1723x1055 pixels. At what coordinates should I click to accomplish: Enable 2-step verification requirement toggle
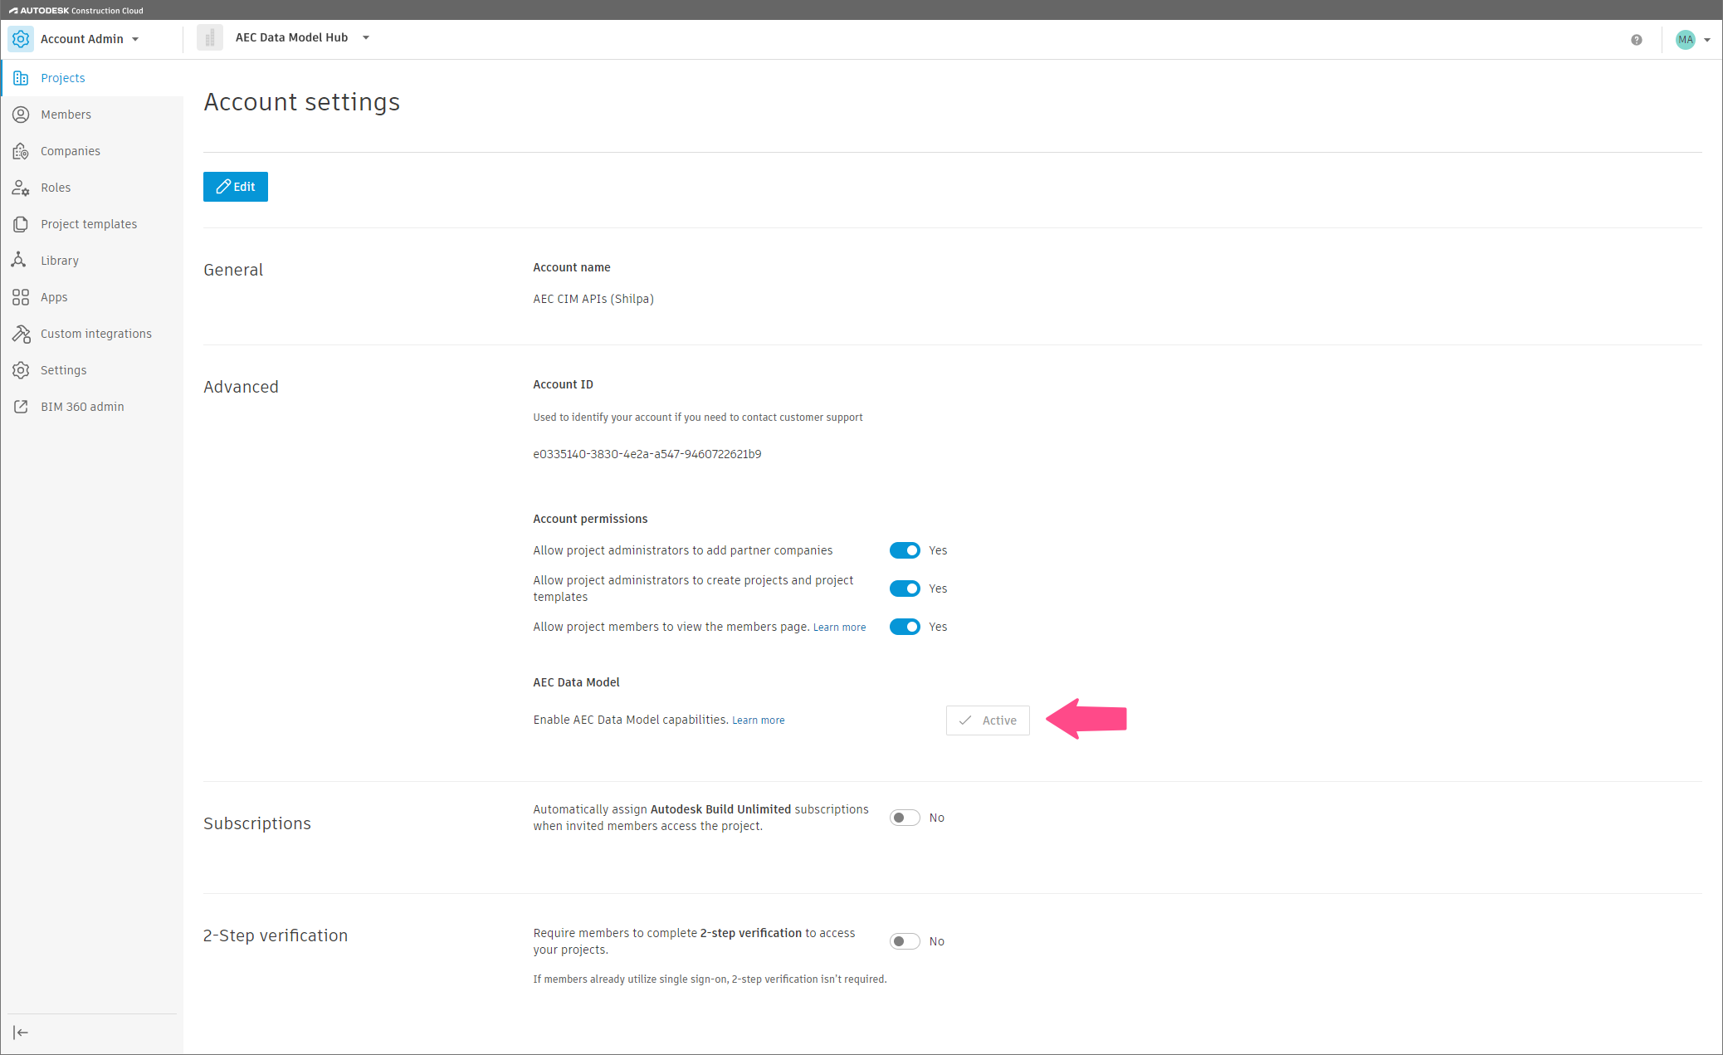pos(904,941)
